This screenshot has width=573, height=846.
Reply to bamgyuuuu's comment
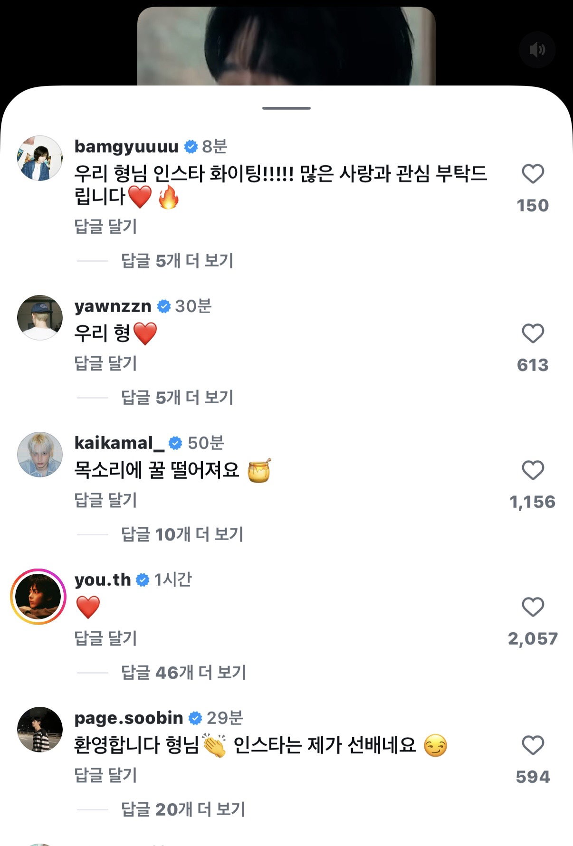click(105, 227)
